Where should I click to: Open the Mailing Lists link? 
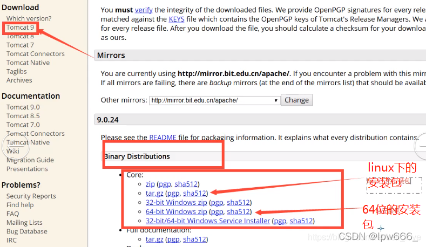pyautogui.click(x=24, y=223)
